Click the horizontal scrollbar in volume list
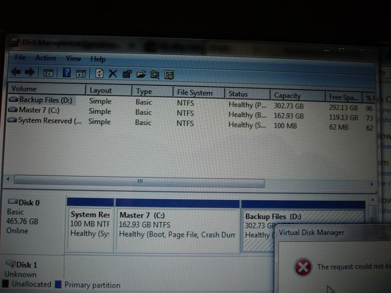This screenshot has width=391, height=293. click(x=139, y=182)
